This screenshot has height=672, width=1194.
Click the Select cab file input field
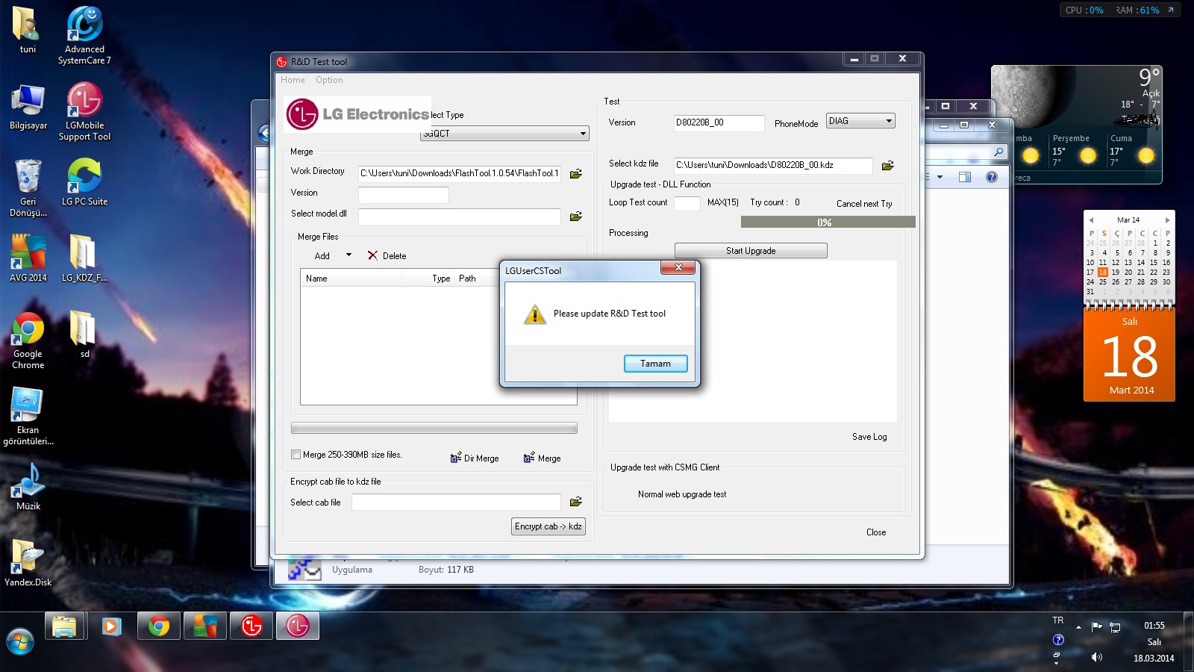456,502
